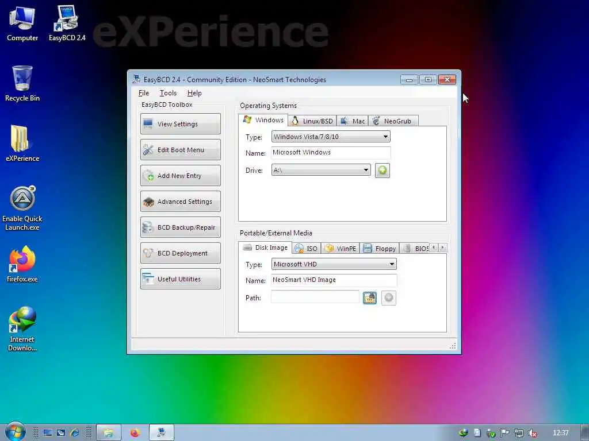Select the firefox.exe desktop shortcut
Viewport: 589px width, 441px height.
click(22, 264)
